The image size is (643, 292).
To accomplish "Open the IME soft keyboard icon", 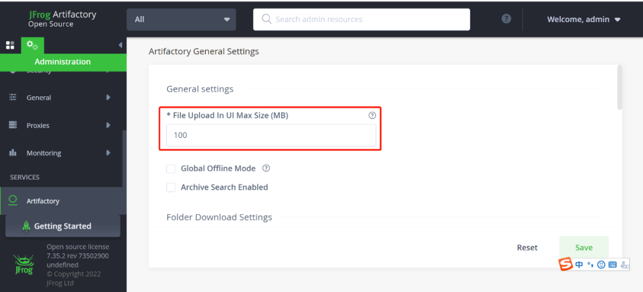I will click(612, 265).
